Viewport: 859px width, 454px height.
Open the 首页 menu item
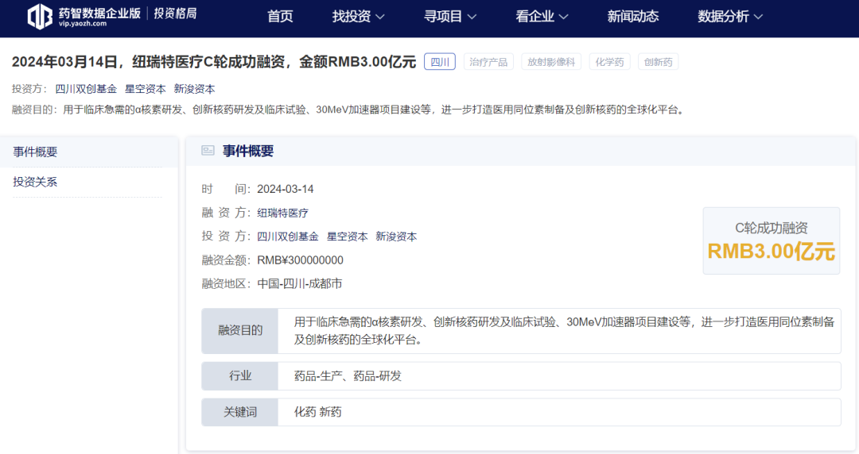280,17
